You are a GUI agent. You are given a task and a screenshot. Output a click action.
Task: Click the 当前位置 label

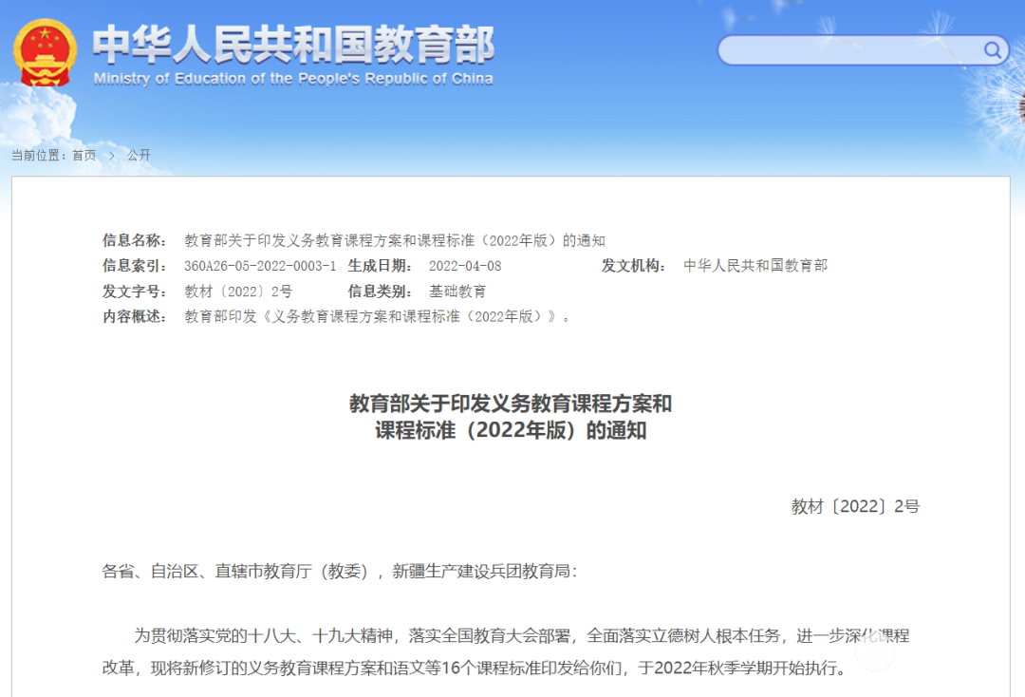(38, 156)
